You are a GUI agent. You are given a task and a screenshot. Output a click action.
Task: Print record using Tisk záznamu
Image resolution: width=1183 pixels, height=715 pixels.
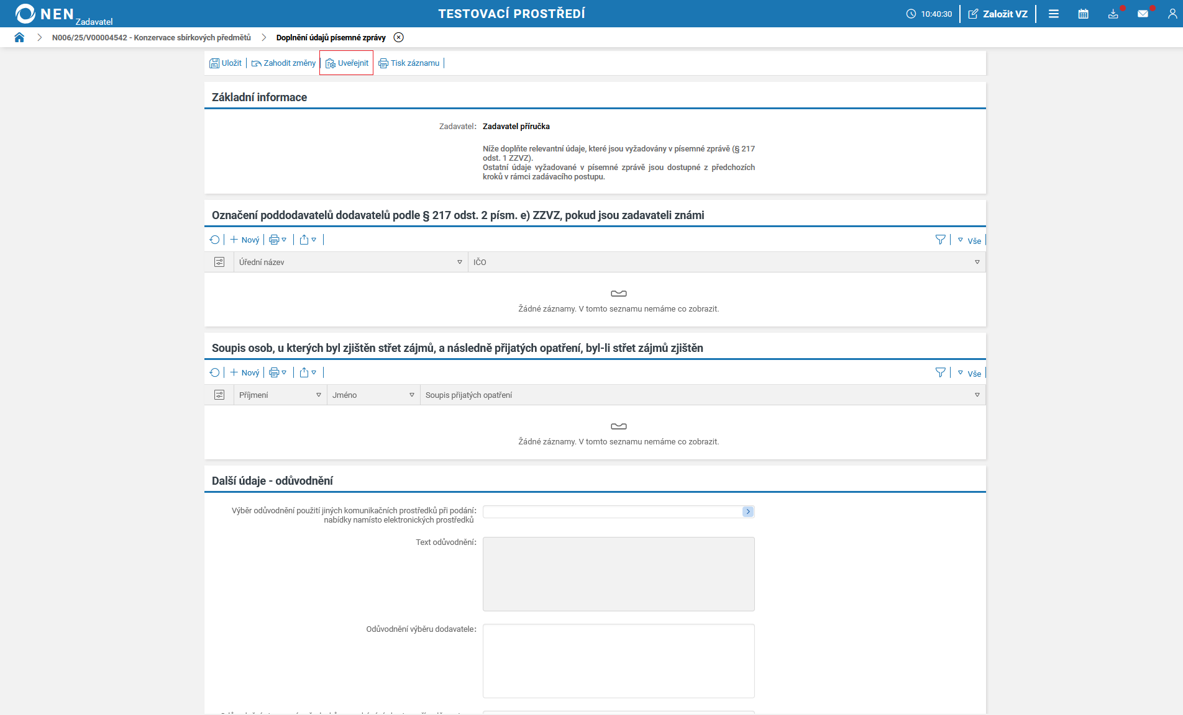click(x=409, y=63)
